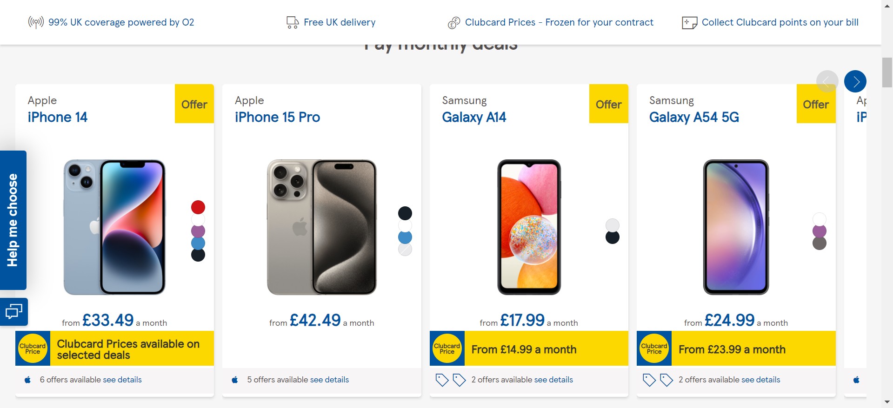Click the Clubcard Prices pound icon
This screenshot has width=893, height=408.
454,22
